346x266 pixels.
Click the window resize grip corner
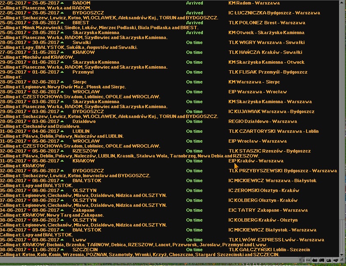(343, 260)
